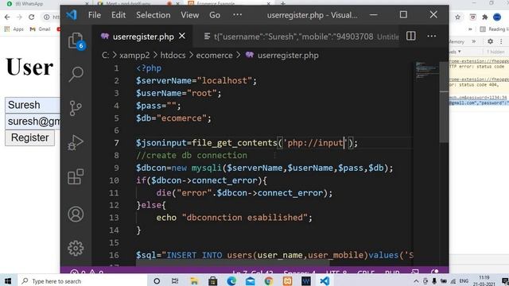Click the $sql INSERT INTO users line

click(x=274, y=255)
